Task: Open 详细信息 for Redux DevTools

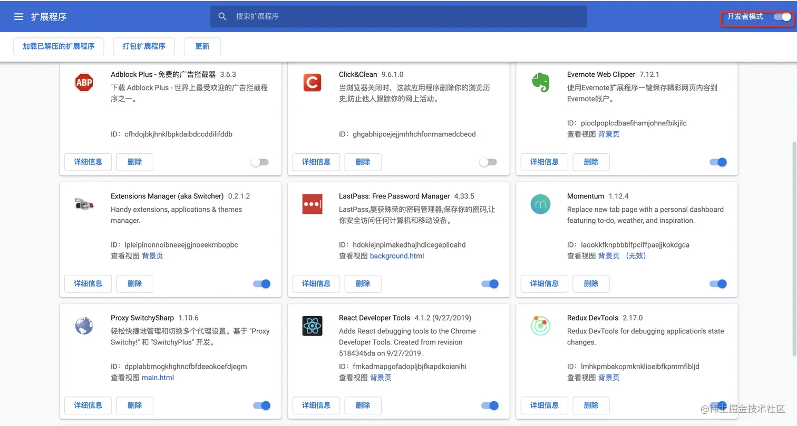Action: tap(545, 405)
